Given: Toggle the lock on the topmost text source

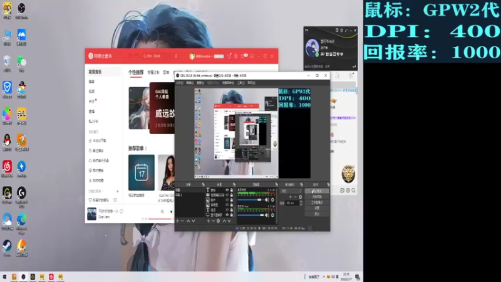Looking at the screenshot, I should point(232,190).
